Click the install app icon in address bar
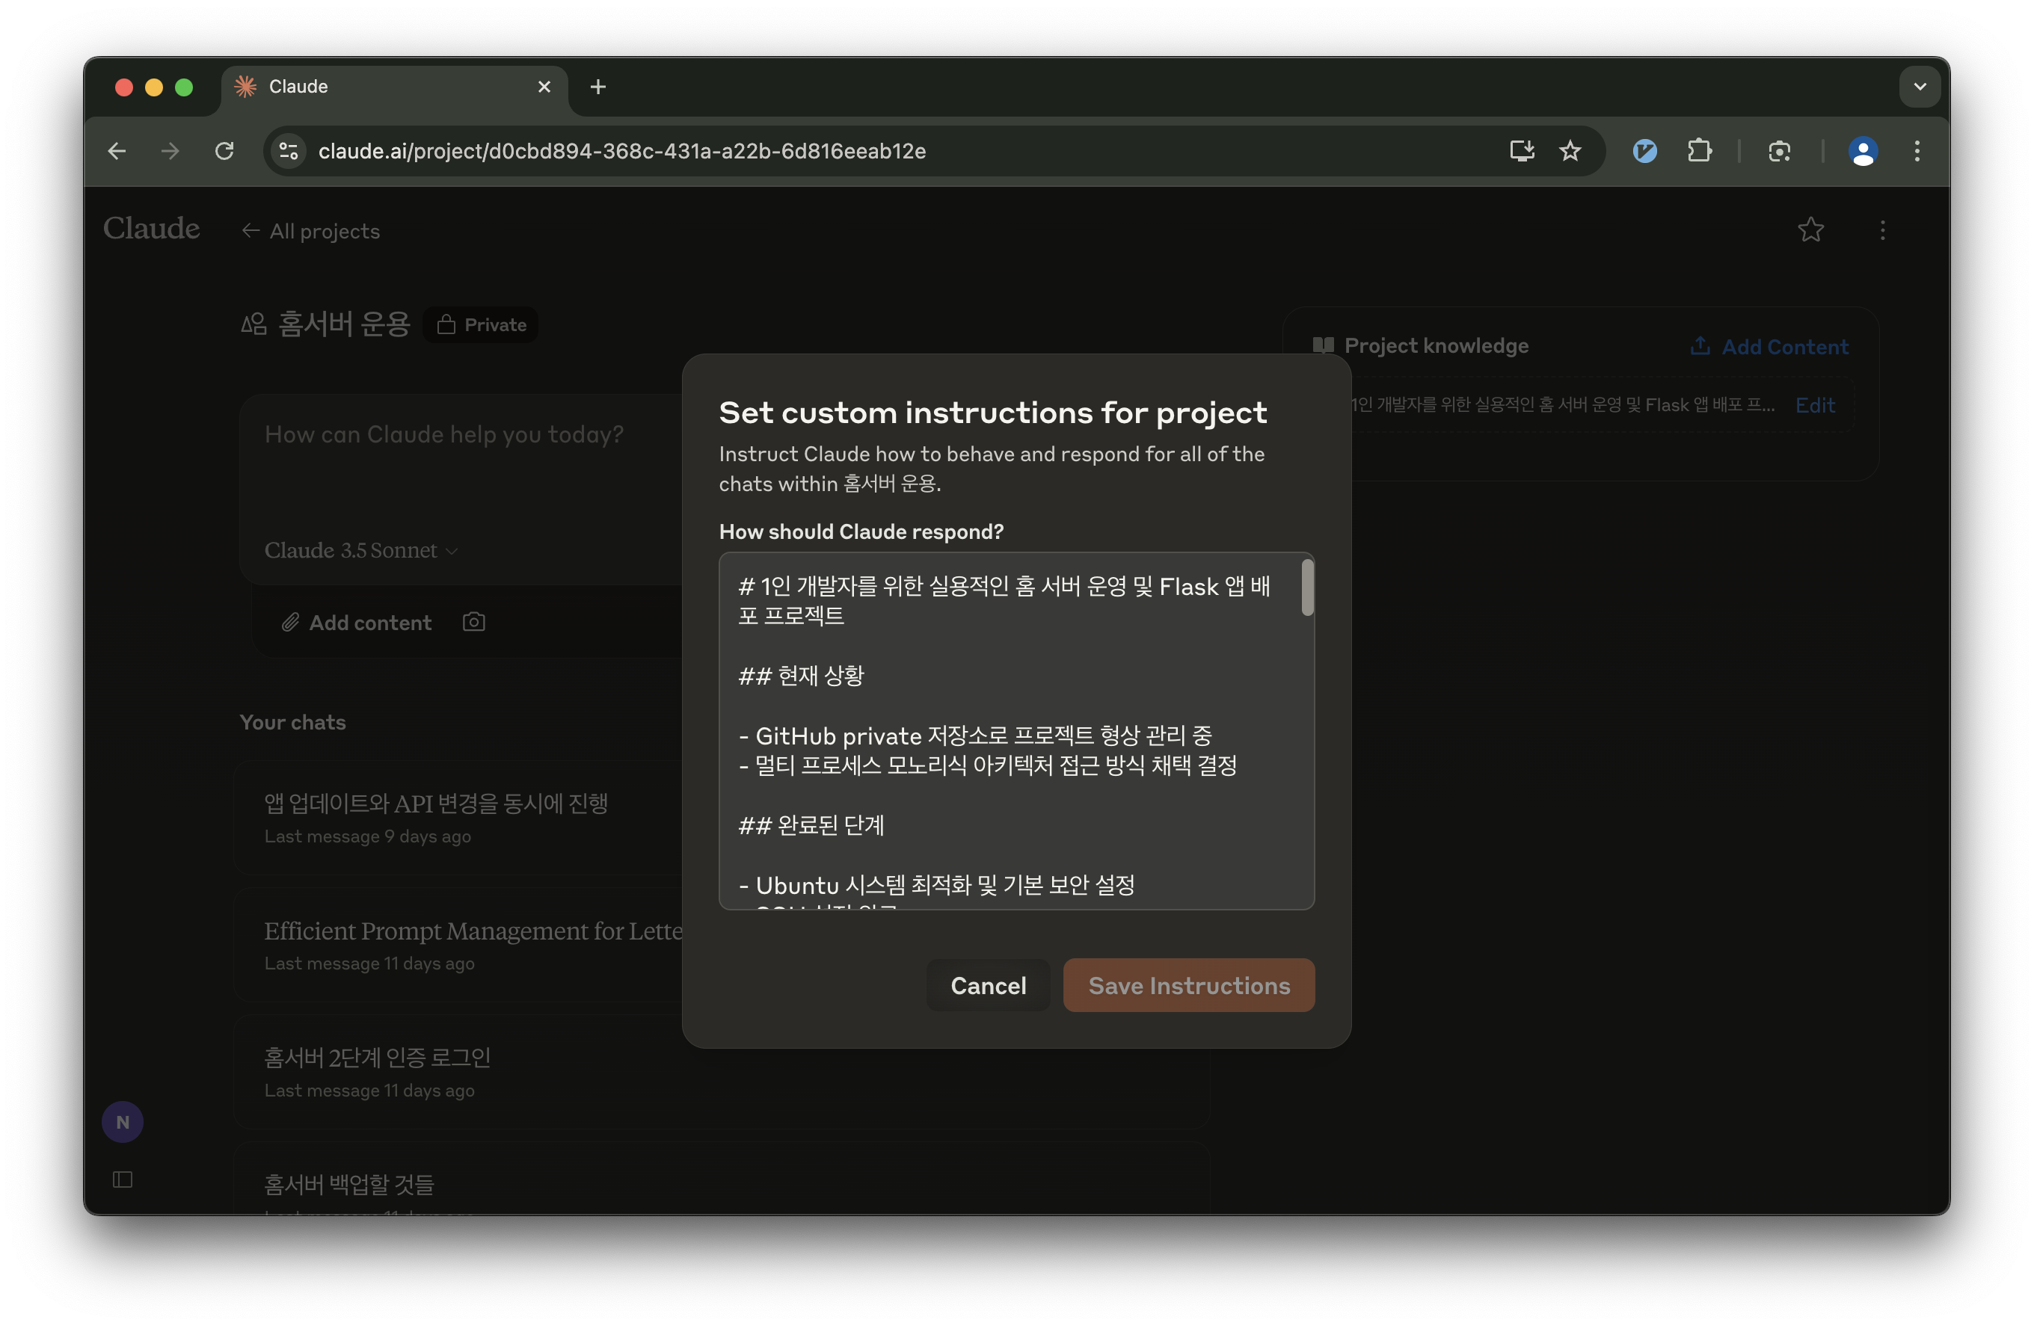Image resolution: width=2034 pixels, height=1326 pixels. [1521, 151]
